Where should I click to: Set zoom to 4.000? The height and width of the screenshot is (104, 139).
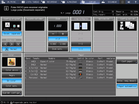tap(53, 44)
